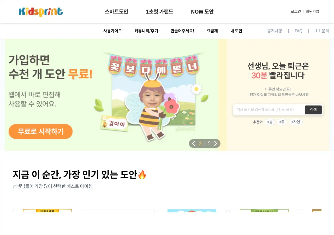Image resolution: width=334 pixels, height=235 pixels.
Task: Open the 사용가이드 page
Action: [113, 31]
